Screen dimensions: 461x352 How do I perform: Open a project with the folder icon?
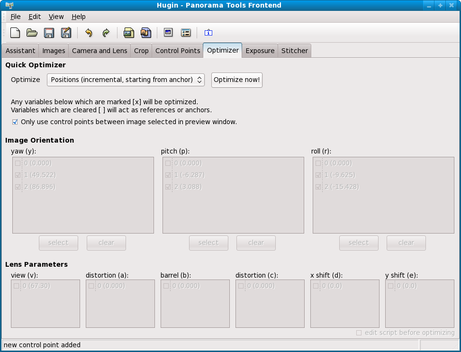pyautogui.click(x=32, y=33)
